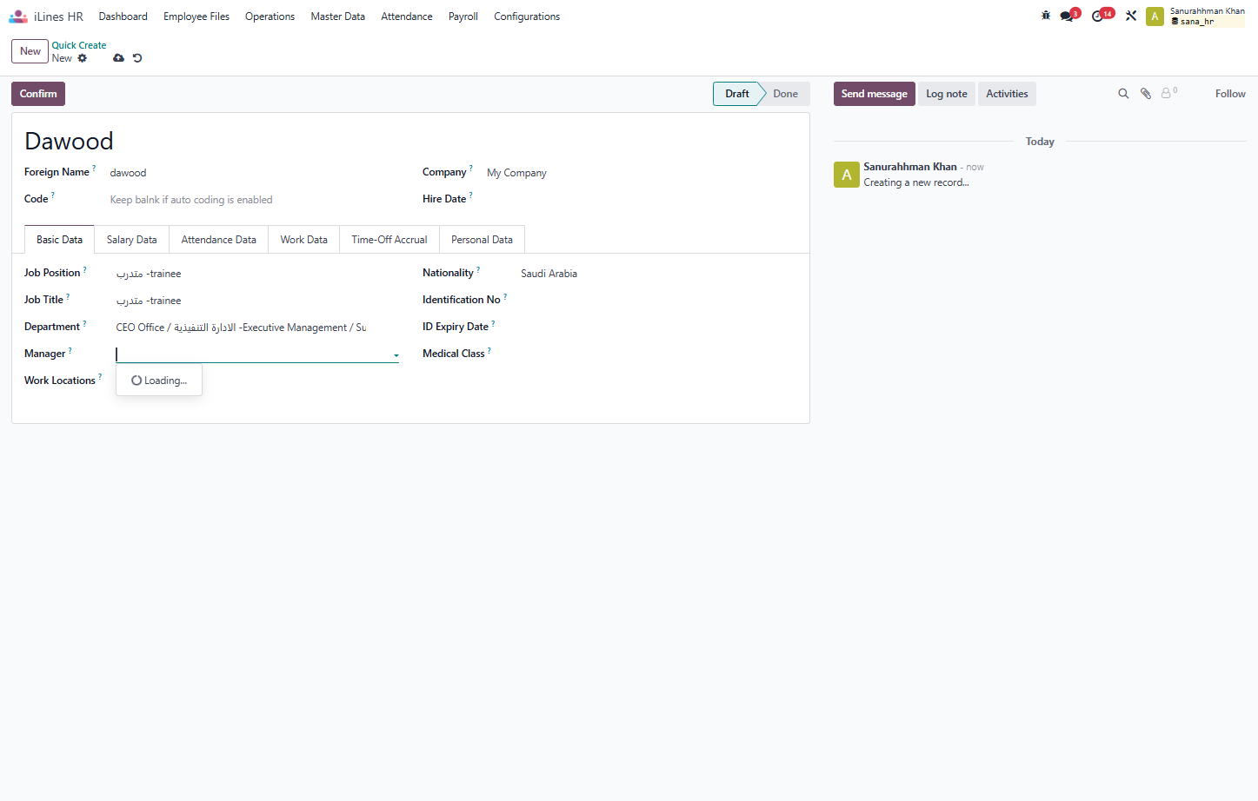
Task: Click the iLines HR app logo icon
Action: [x=18, y=17]
